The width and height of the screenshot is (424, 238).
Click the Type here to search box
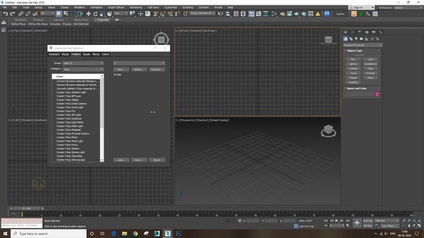point(48,233)
